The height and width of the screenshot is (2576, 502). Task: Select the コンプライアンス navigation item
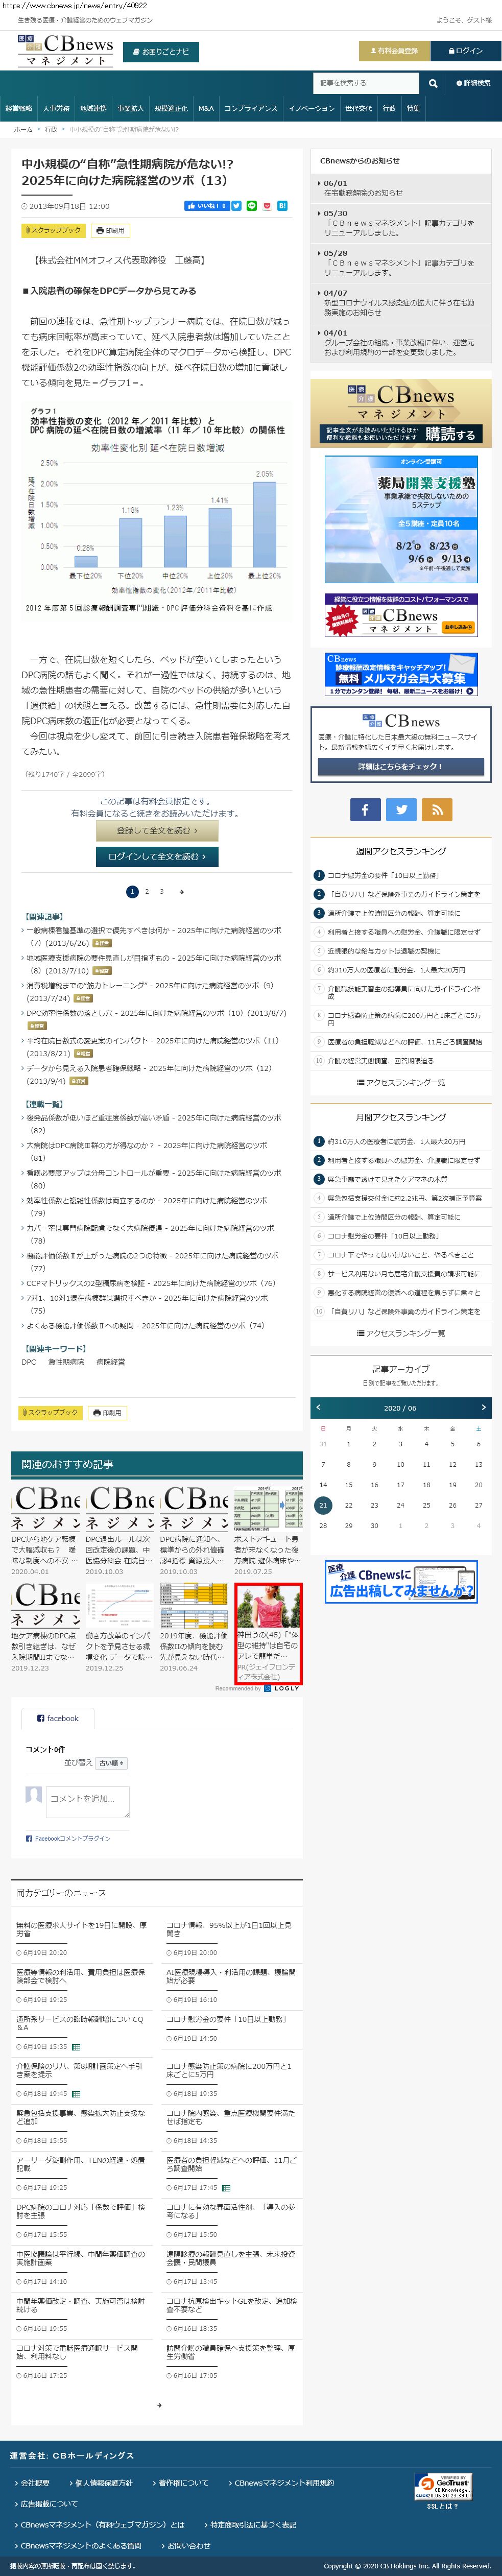[x=250, y=109]
